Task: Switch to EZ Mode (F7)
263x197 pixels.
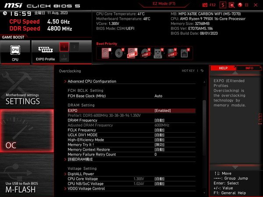Action: click(x=164, y=4)
